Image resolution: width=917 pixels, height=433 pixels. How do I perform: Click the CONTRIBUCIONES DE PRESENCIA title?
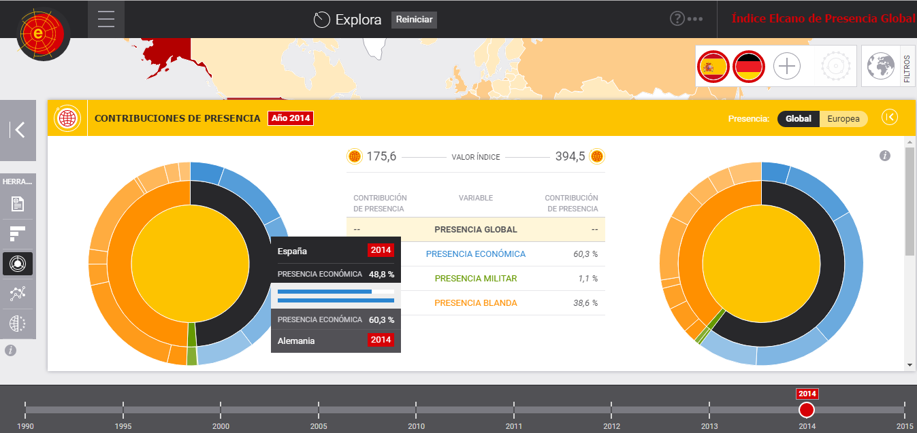[x=177, y=118]
